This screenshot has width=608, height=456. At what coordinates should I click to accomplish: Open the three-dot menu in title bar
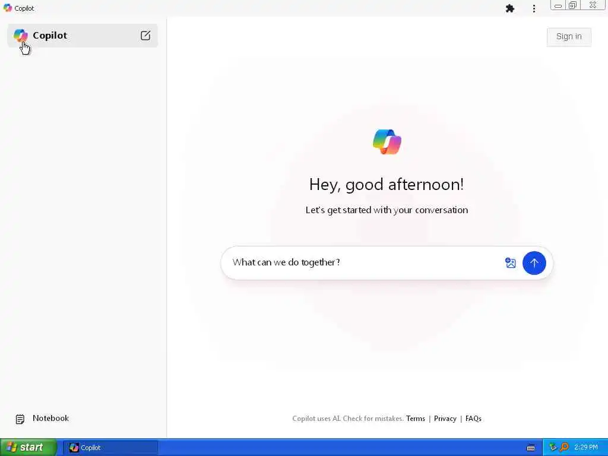(534, 8)
